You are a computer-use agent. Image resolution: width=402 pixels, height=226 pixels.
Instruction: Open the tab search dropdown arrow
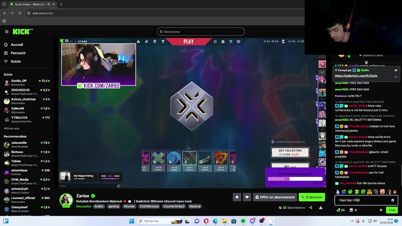[x=4, y=4]
